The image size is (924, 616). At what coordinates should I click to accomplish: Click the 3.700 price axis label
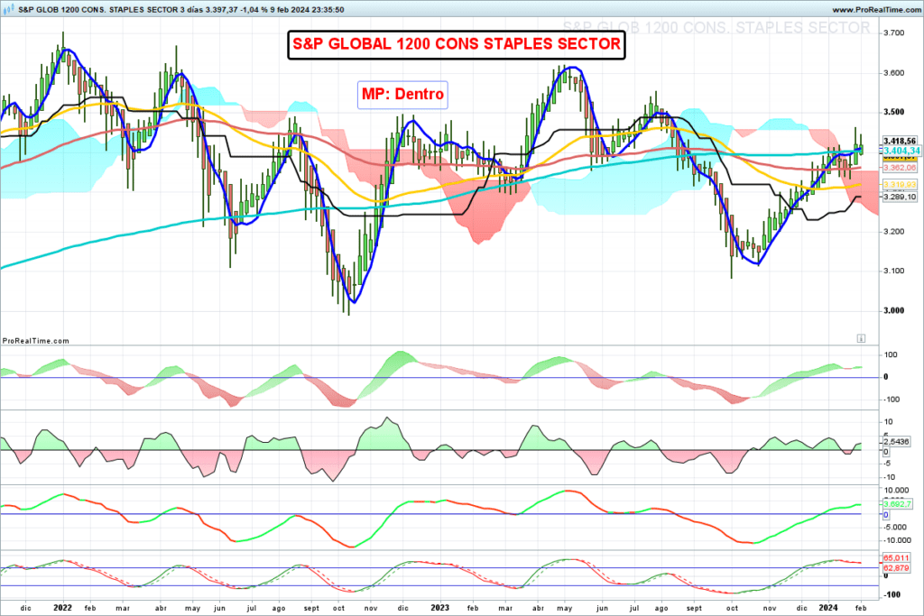(x=894, y=33)
